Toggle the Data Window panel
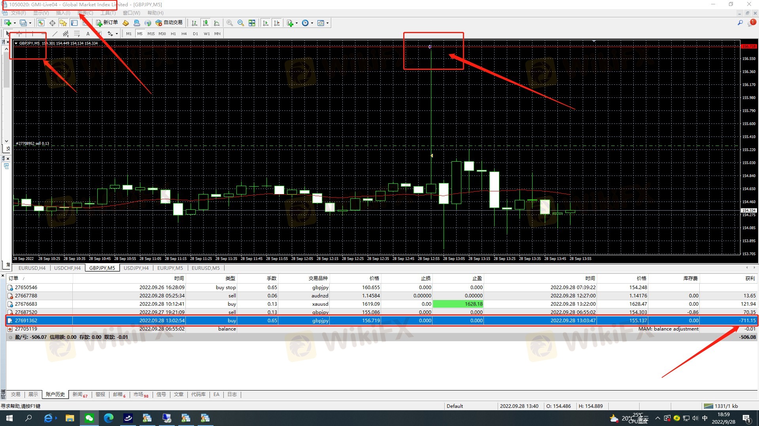Image resolution: width=759 pixels, height=426 pixels. click(x=52, y=23)
